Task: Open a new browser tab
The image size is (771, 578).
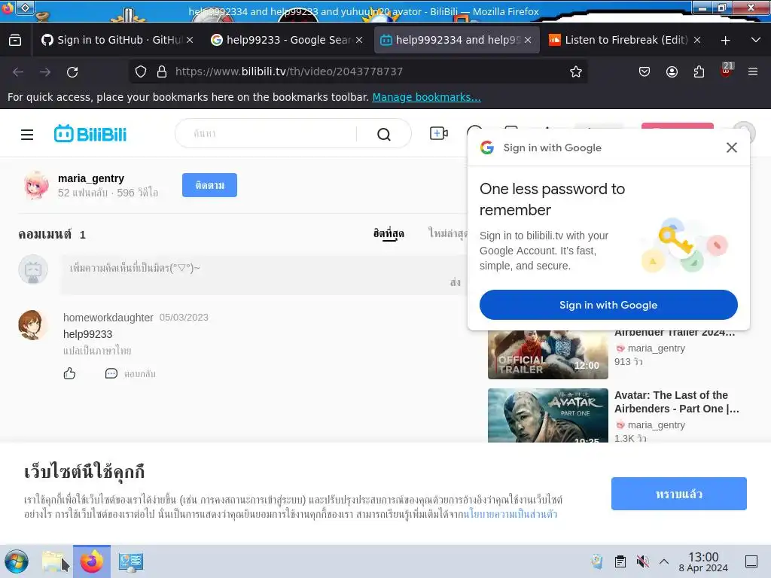Action: point(725,41)
